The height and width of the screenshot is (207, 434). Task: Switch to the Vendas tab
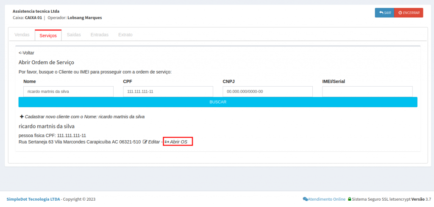click(22, 35)
